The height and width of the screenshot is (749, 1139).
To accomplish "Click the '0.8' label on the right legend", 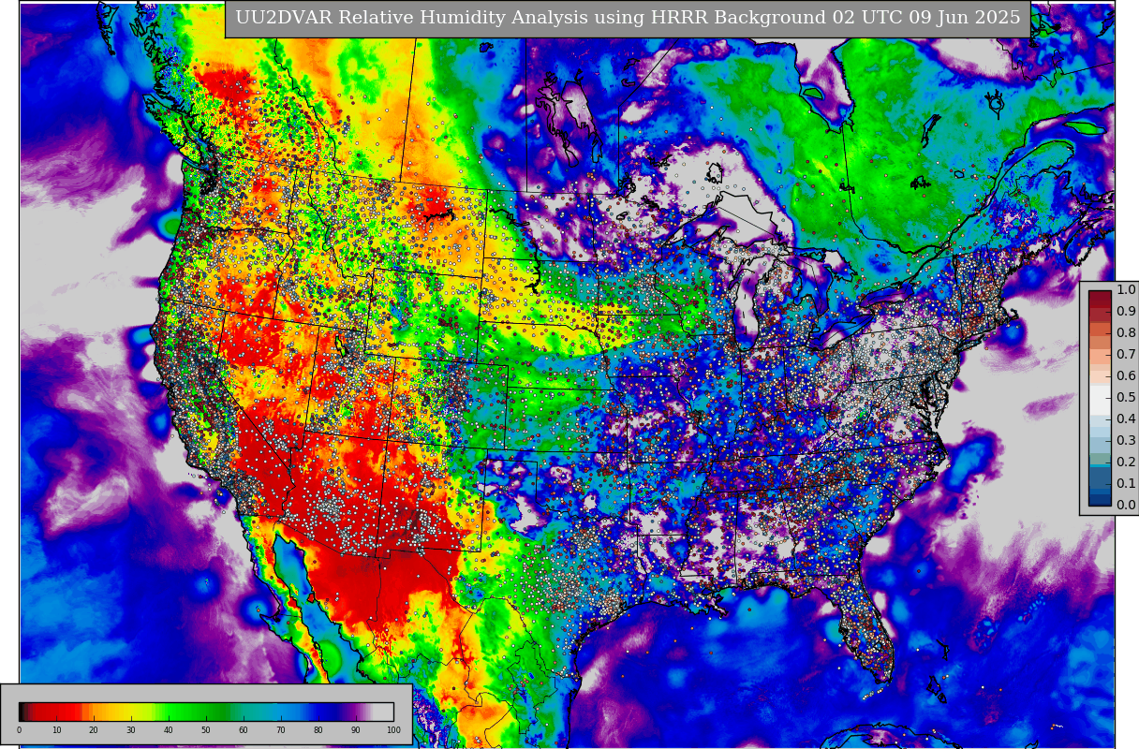I will pyautogui.click(x=1126, y=332).
